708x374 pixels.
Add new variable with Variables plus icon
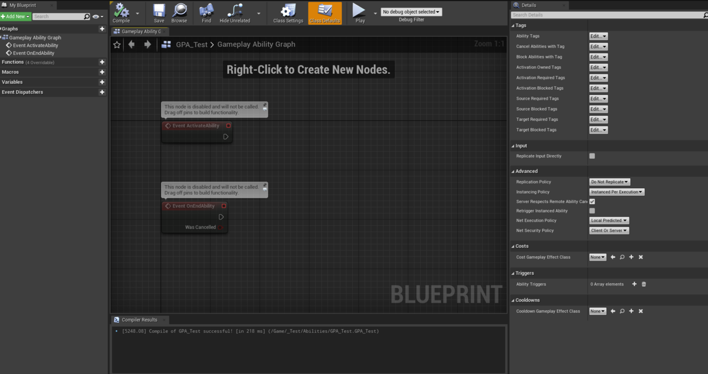coord(102,82)
